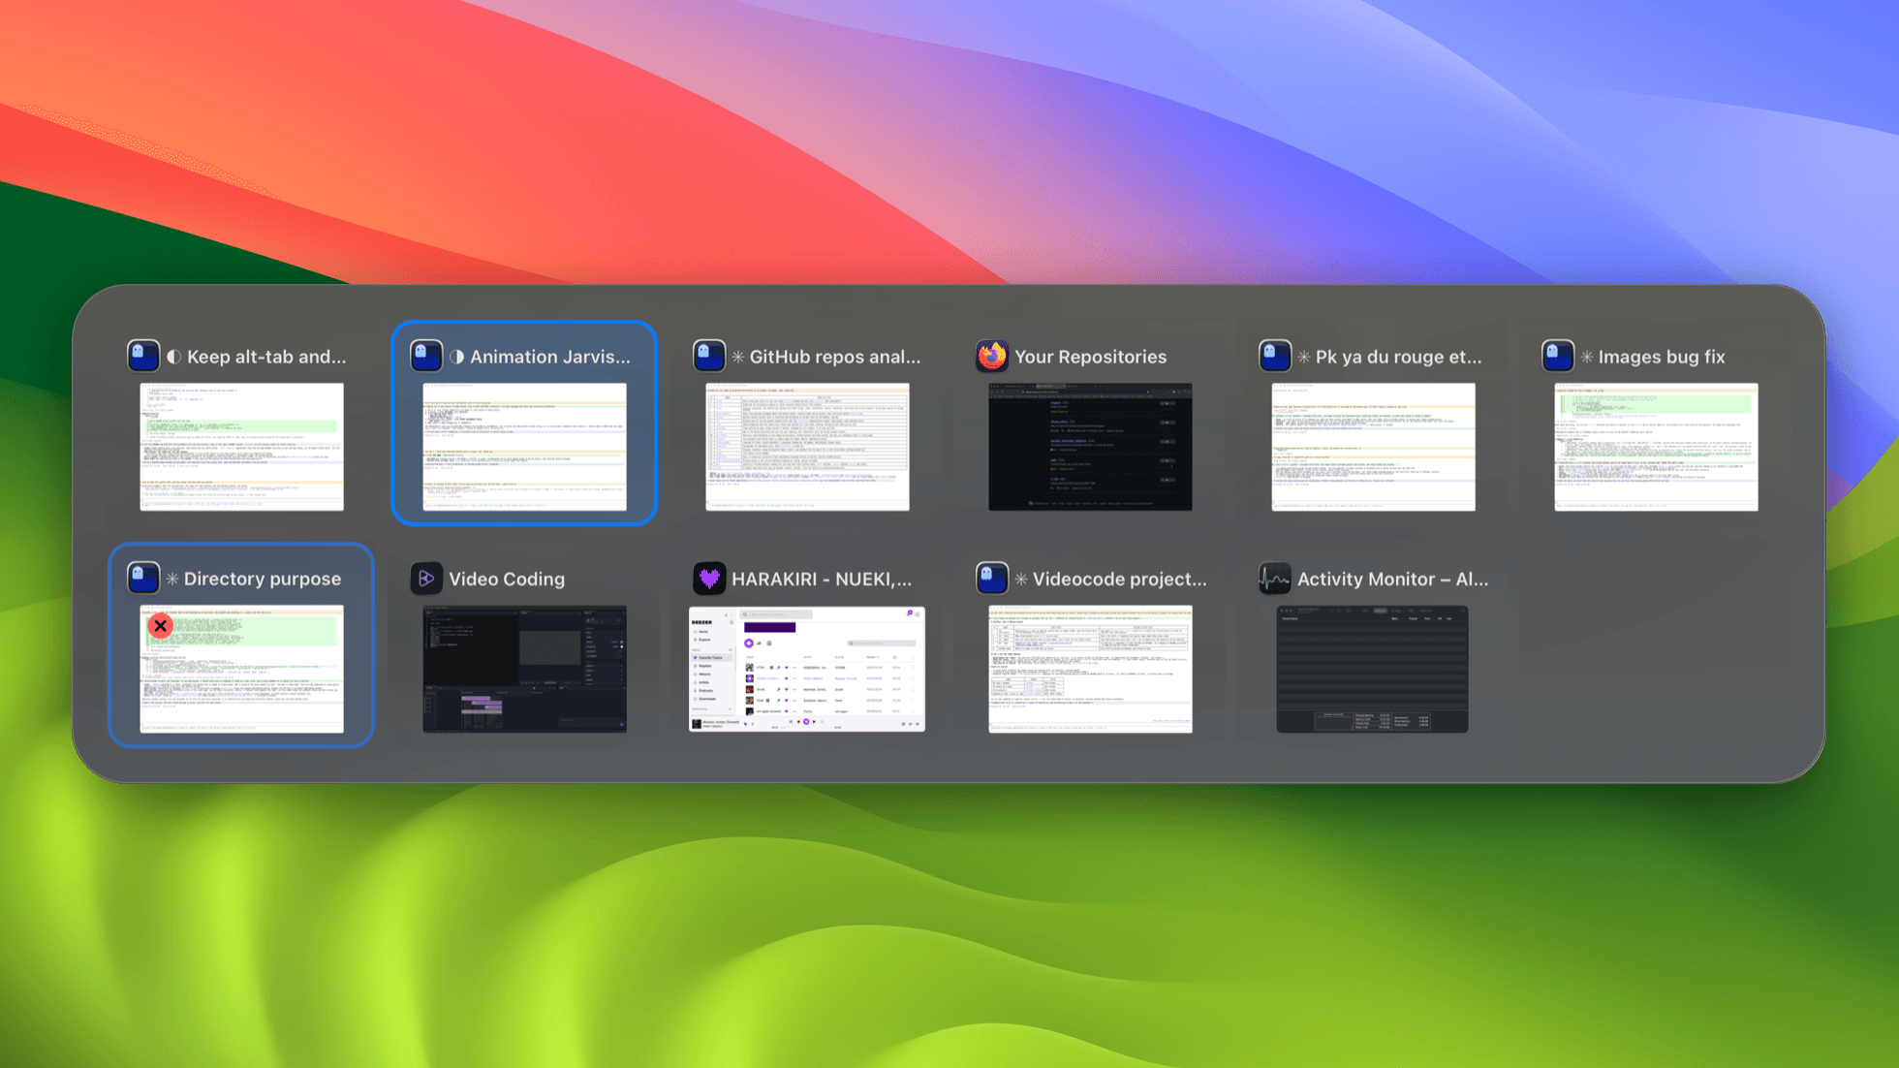
Task: Click the app icon beside 'Images bug fix'
Action: [1558, 356]
